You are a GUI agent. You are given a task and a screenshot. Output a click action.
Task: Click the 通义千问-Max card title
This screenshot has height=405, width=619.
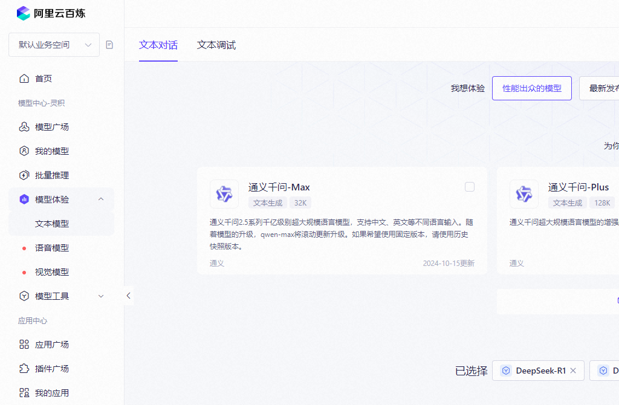pyautogui.click(x=279, y=187)
